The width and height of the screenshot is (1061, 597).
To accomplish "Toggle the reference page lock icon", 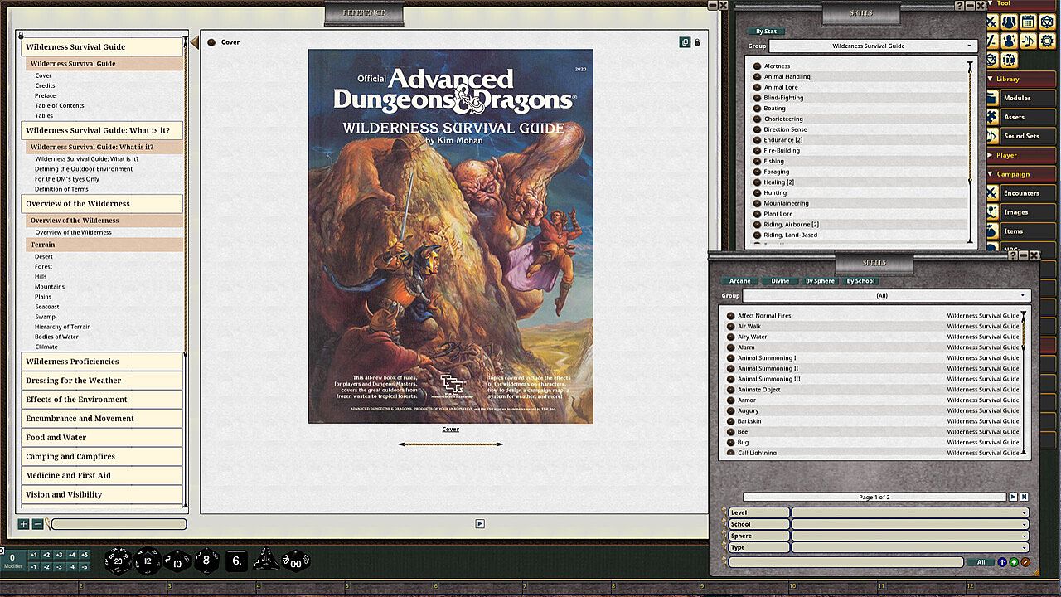I will click(697, 42).
